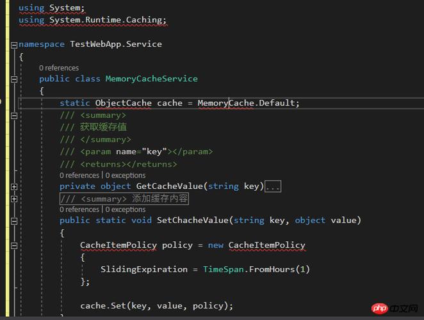Click 'string key' parameter in GetCacheValue

[234, 186]
